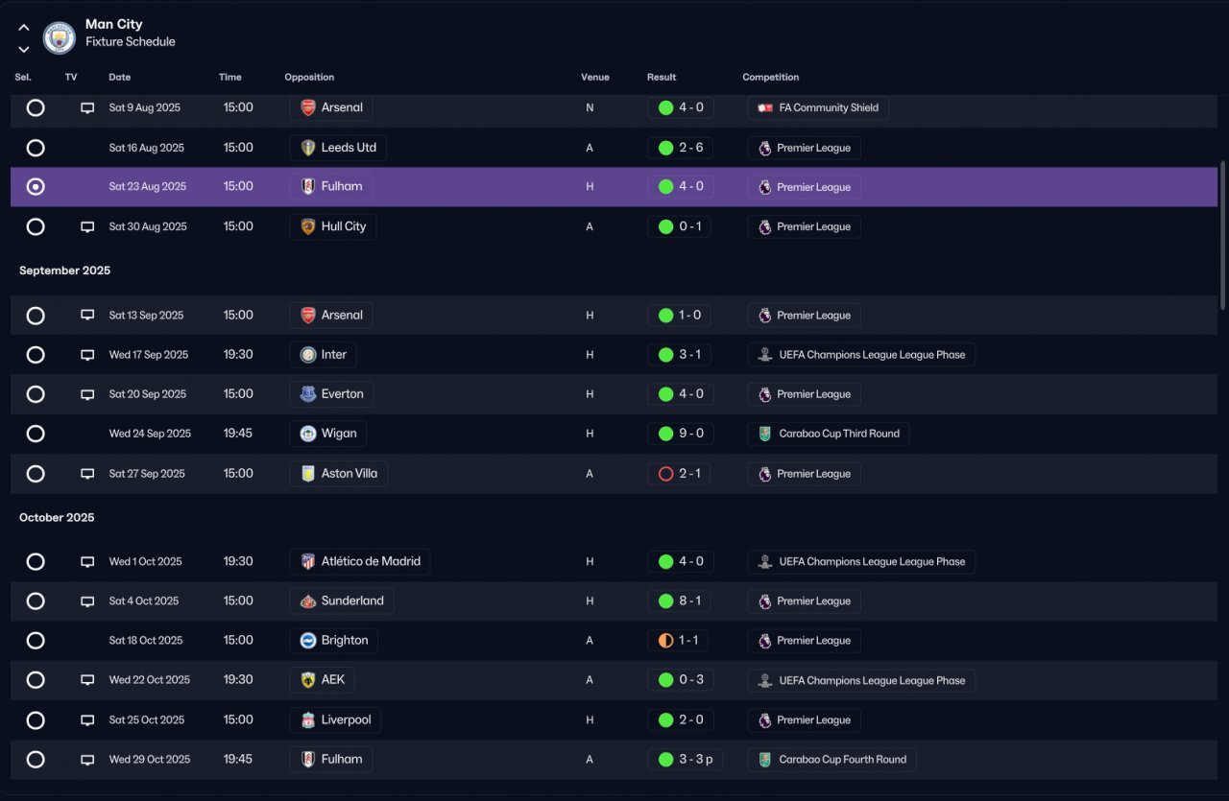This screenshot has height=801, width=1229.
Task: Click the TV broadcast icon for Inter match
Action: coord(87,355)
